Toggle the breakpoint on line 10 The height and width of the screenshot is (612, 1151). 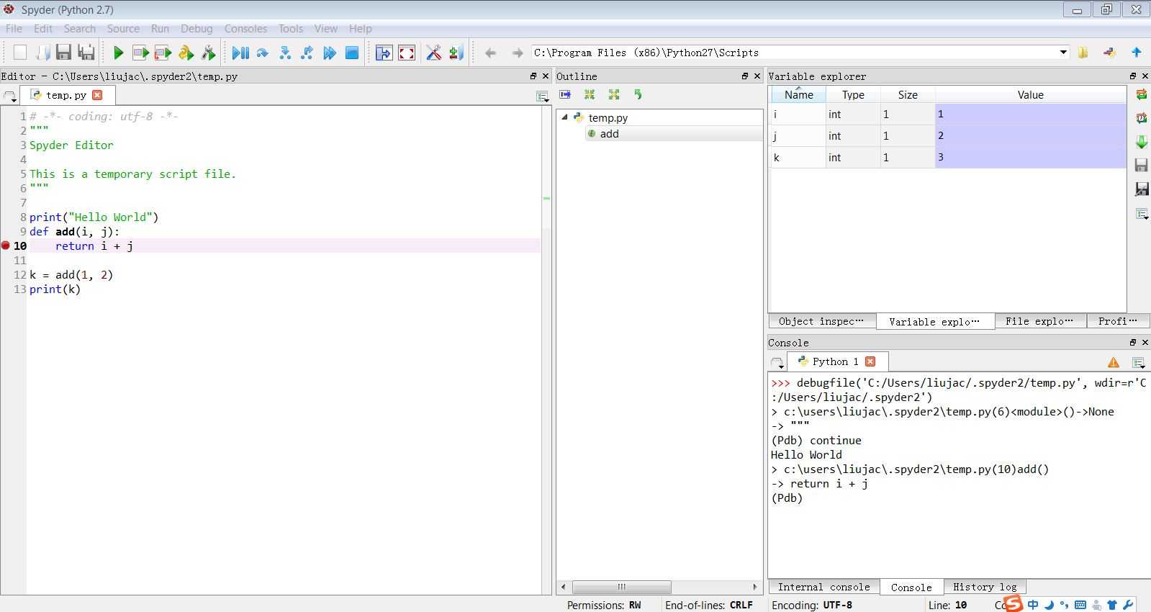(6, 246)
